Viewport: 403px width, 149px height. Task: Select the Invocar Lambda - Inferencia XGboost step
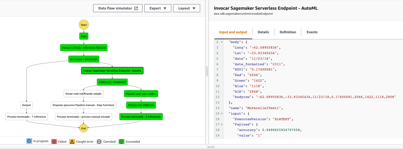coord(84,48)
